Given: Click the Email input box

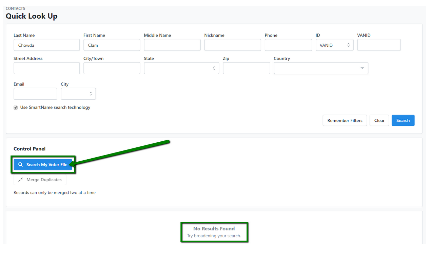Looking at the screenshot, I should tap(35, 94).
